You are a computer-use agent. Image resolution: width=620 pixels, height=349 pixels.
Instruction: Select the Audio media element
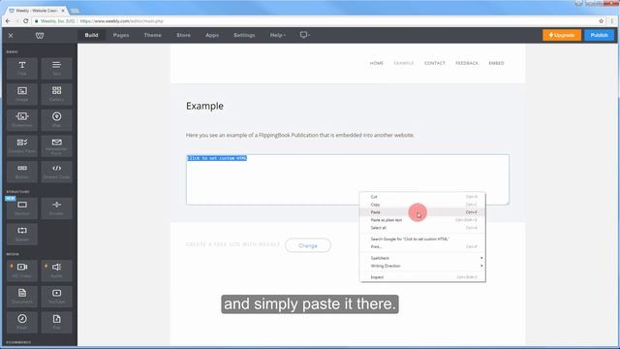point(56,270)
